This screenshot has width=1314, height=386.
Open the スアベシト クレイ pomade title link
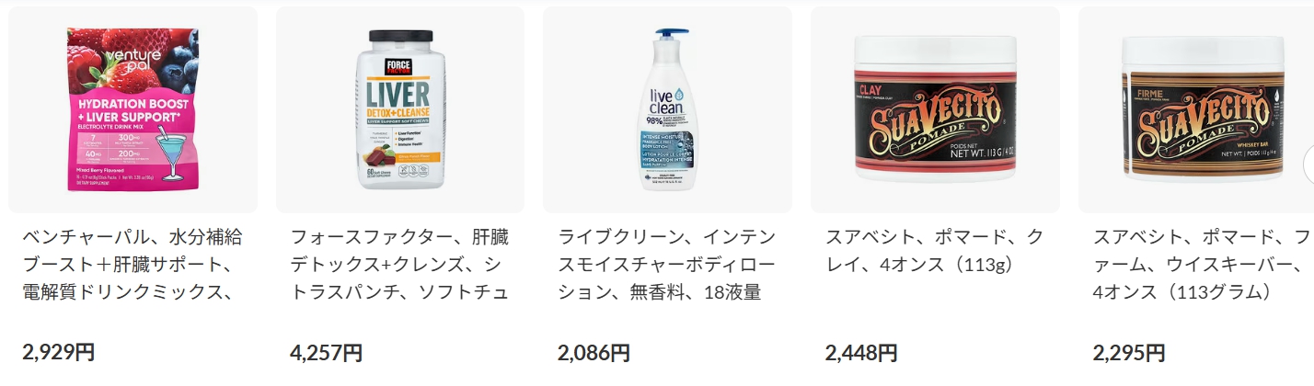tap(934, 251)
